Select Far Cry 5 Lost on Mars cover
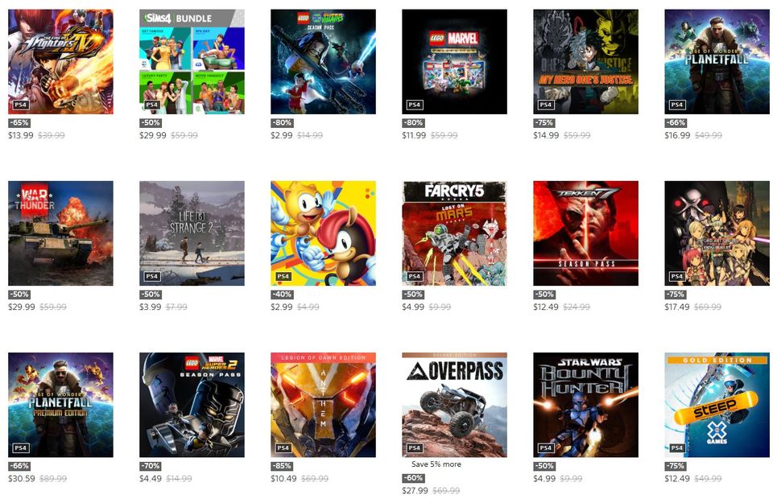This screenshot has height=499, width=773. click(454, 233)
